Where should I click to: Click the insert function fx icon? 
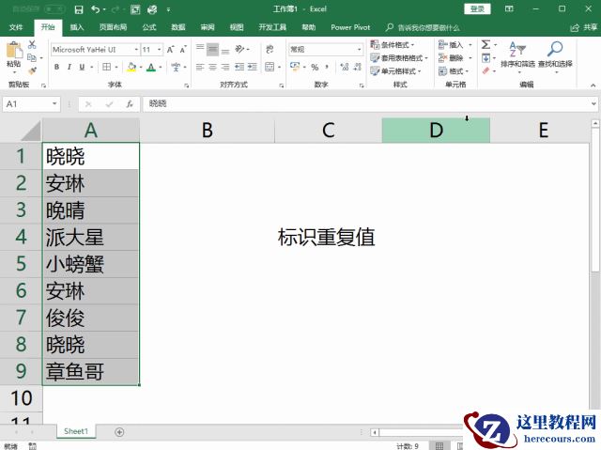pyautogui.click(x=130, y=104)
